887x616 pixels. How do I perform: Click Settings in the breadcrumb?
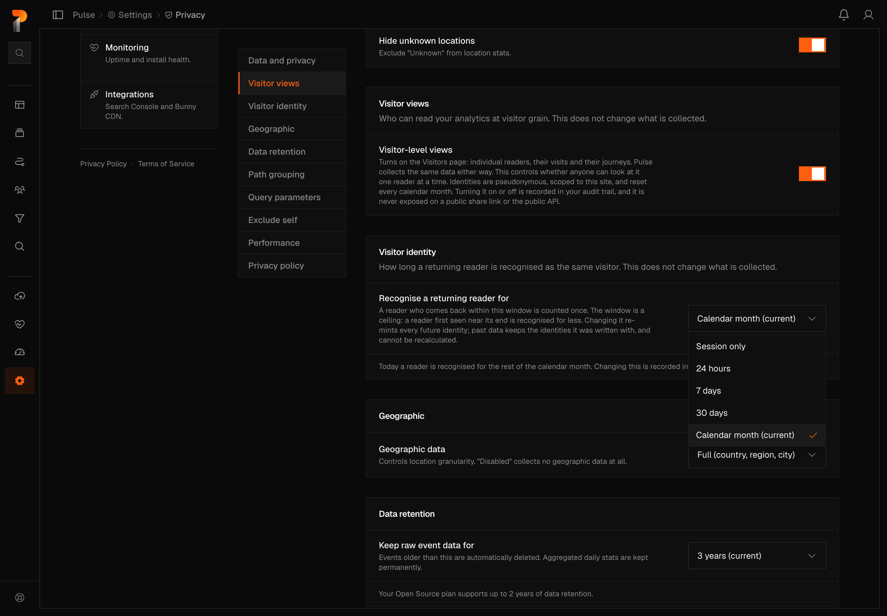pos(130,15)
